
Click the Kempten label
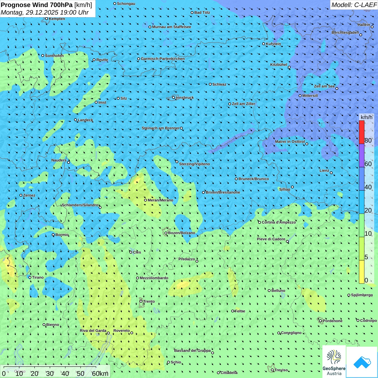57,19
